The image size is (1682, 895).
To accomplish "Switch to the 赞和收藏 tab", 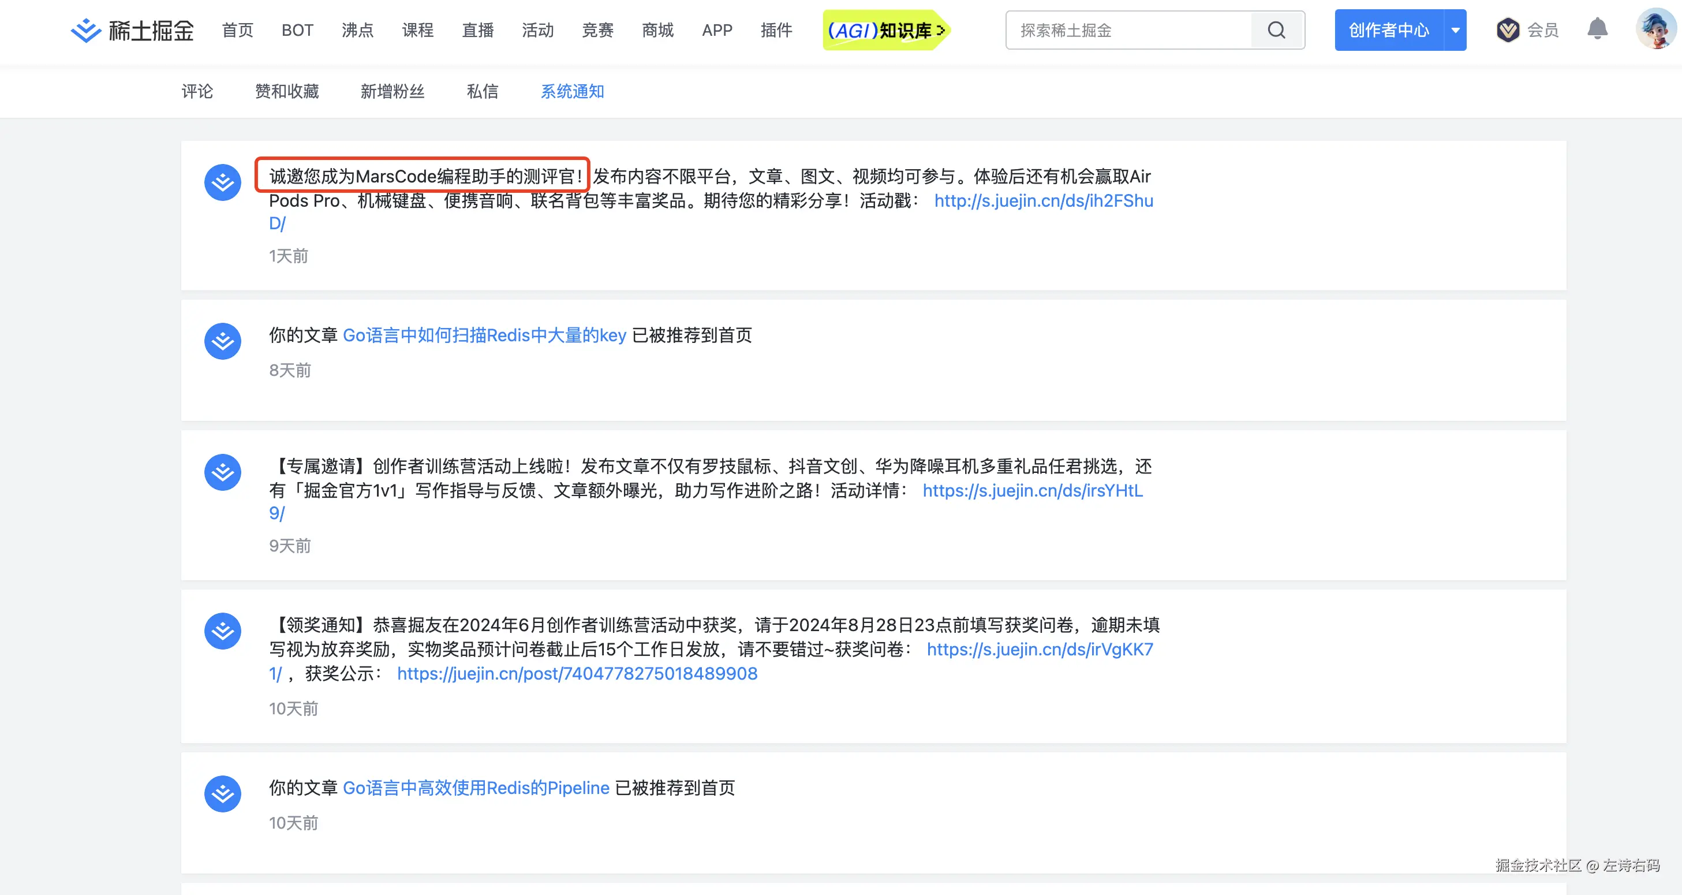I will [x=287, y=91].
